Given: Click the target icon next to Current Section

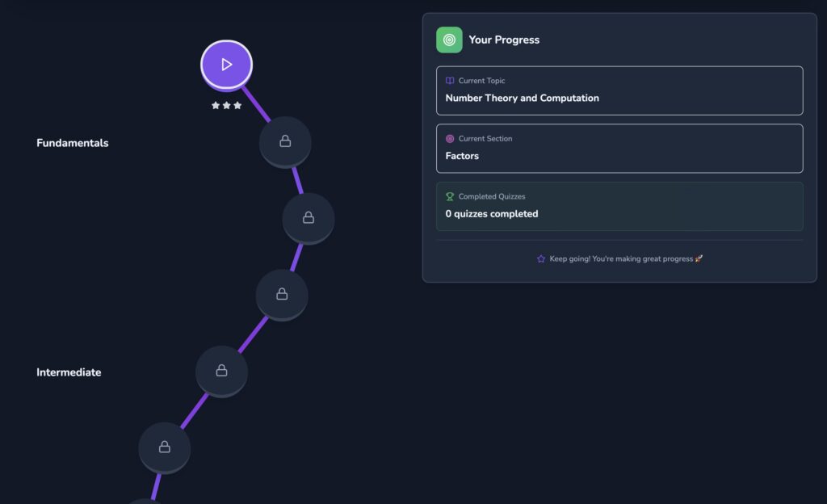Looking at the screenshot, I should pyautogui.click(x=450, y=139).
